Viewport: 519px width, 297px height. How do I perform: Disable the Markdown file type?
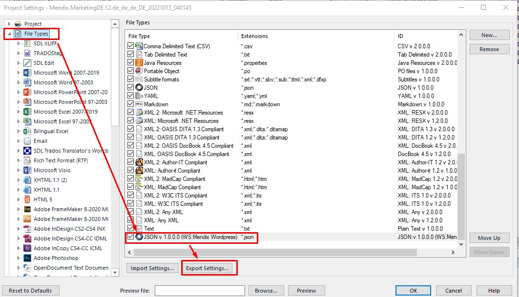[129, 104]
